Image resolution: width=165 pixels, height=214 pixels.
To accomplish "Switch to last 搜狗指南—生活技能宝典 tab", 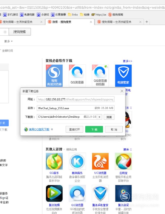I will click(119, 22).
